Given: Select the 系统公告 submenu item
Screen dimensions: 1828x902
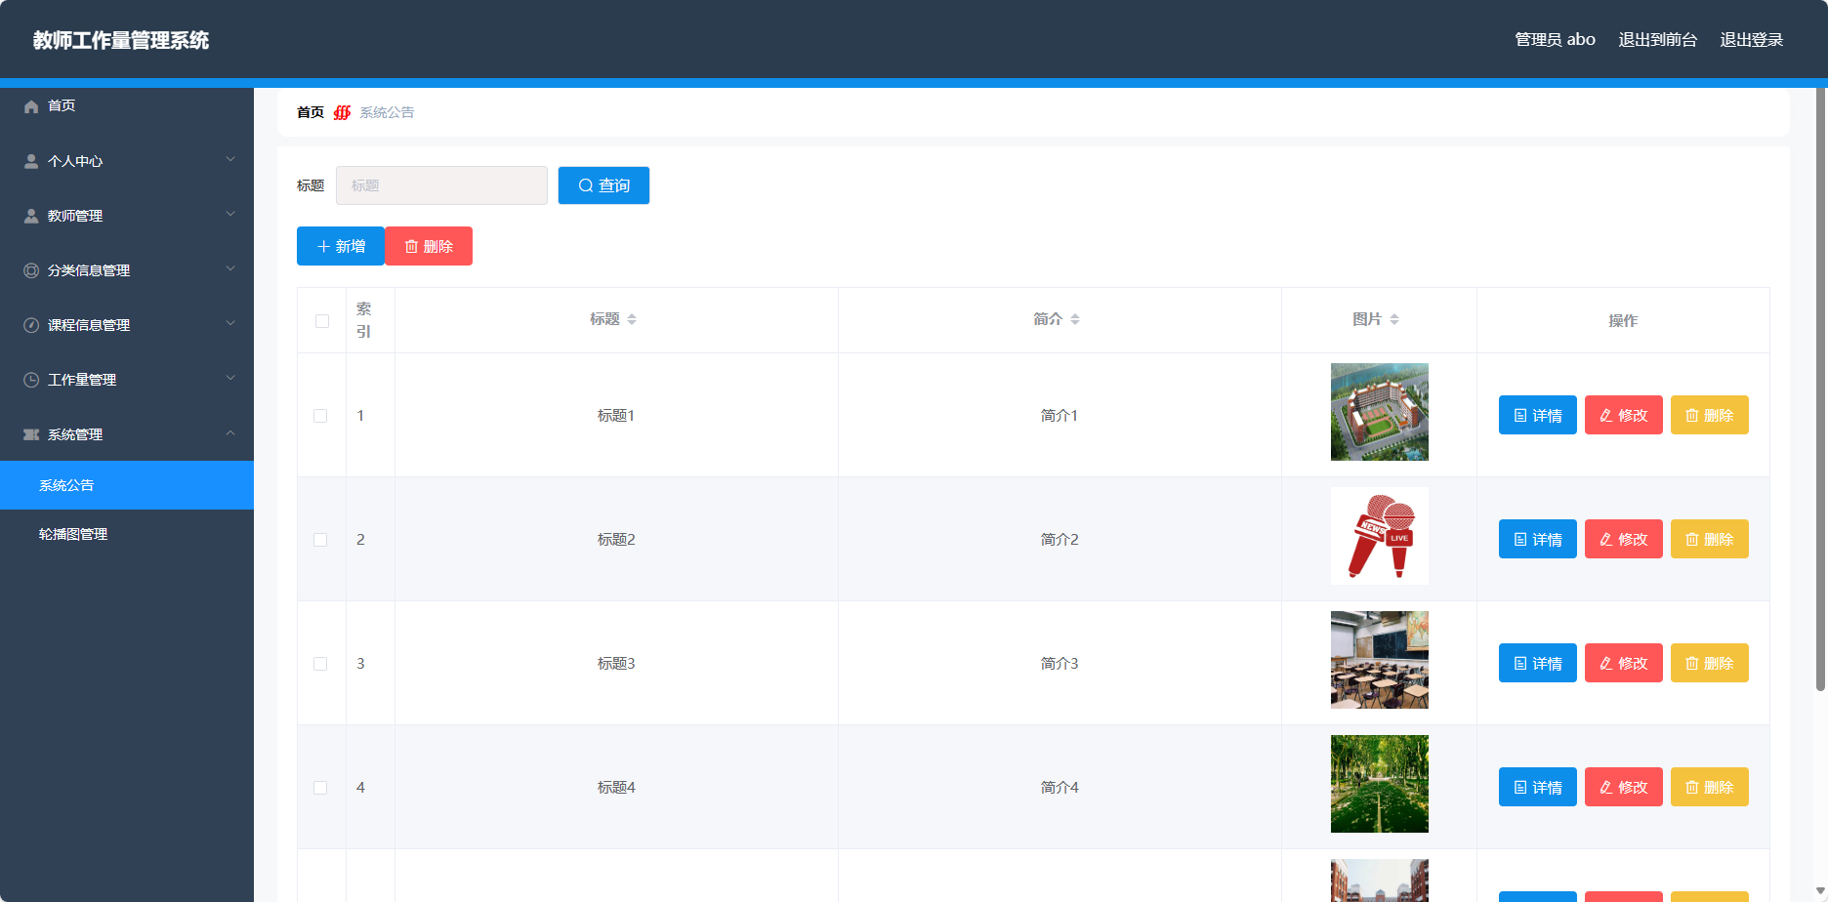Looking at the screenshot, I should tap(127, 485).
